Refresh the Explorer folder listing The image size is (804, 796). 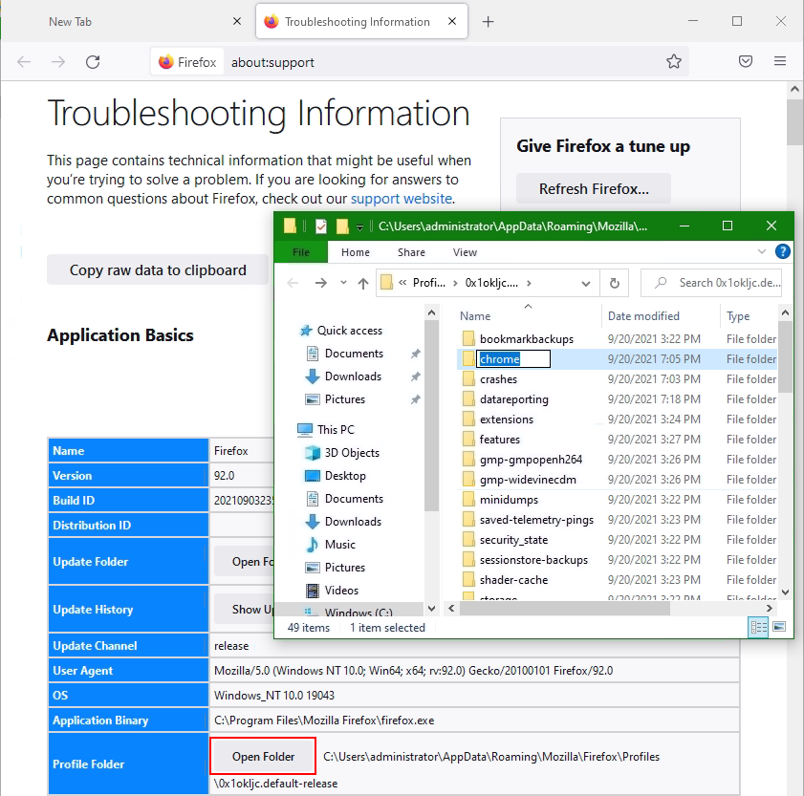pos(614,283)
